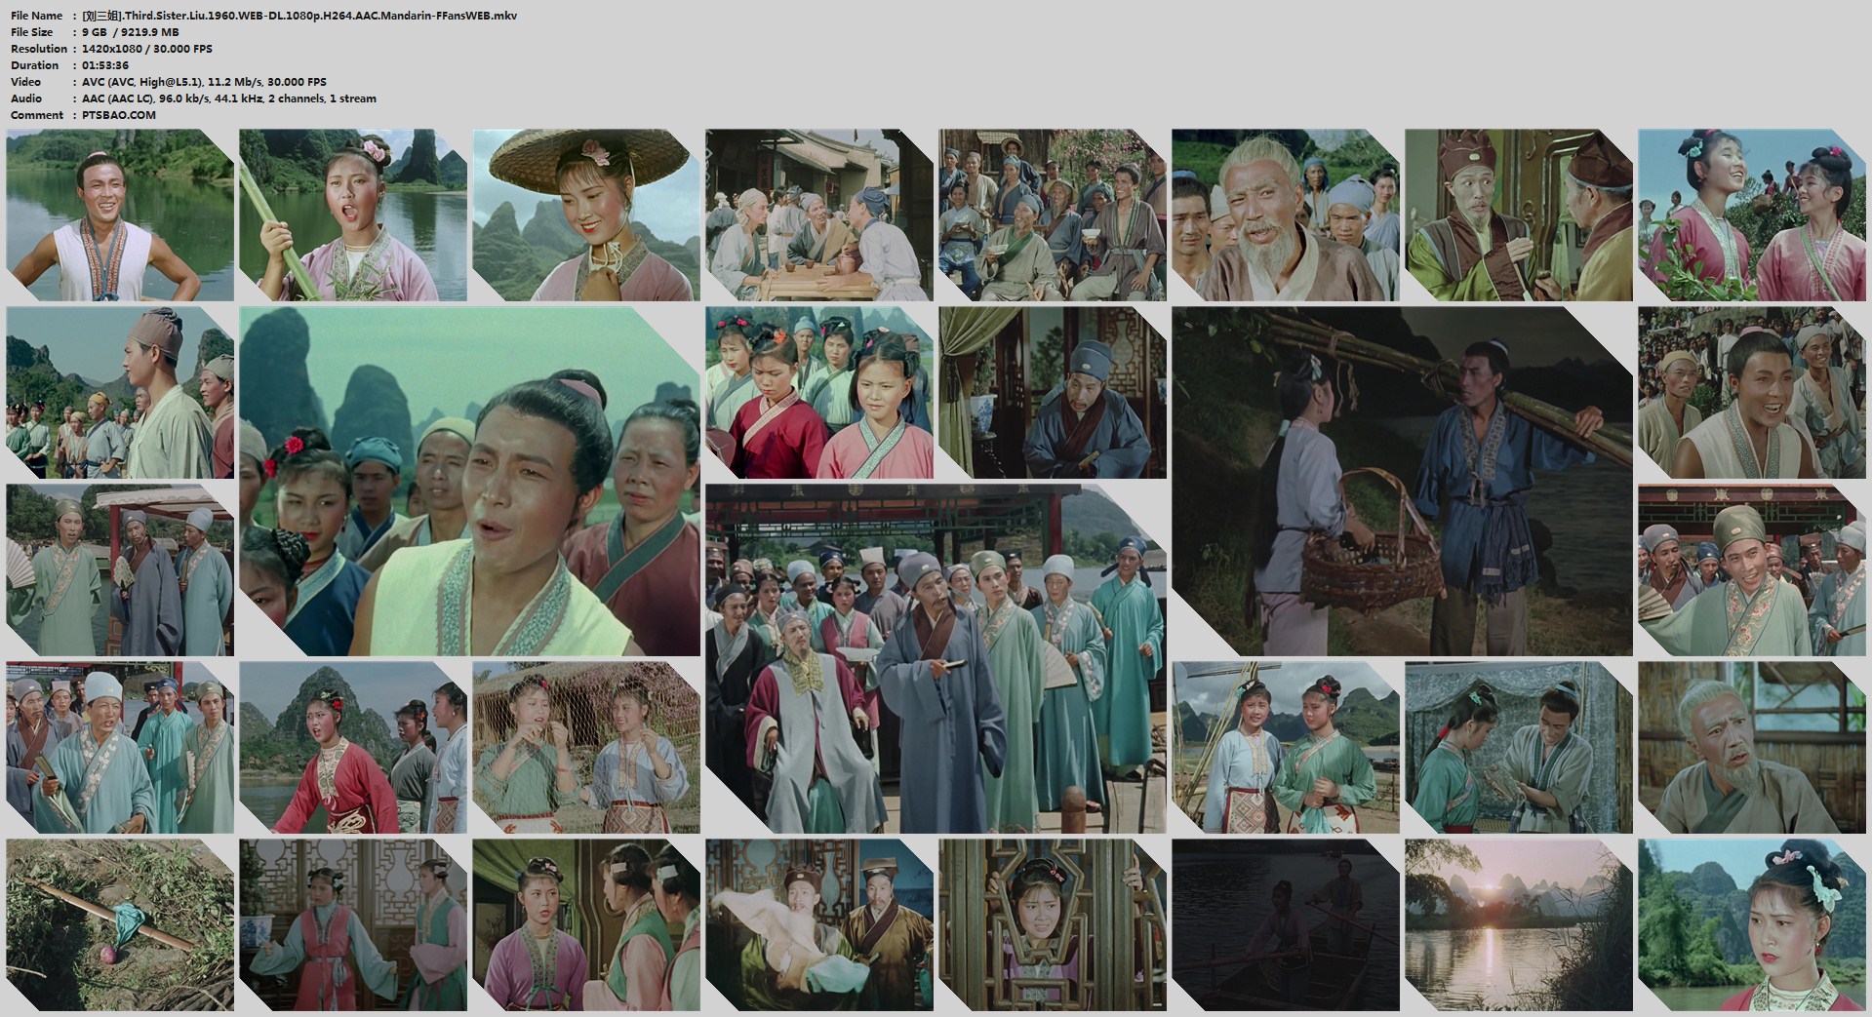Open thumbnail of woman and man examining cloth

1519,748
